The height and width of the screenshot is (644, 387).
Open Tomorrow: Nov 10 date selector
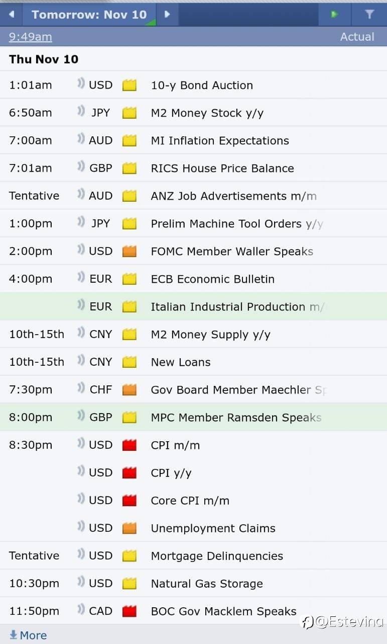[x=89, y=14]
